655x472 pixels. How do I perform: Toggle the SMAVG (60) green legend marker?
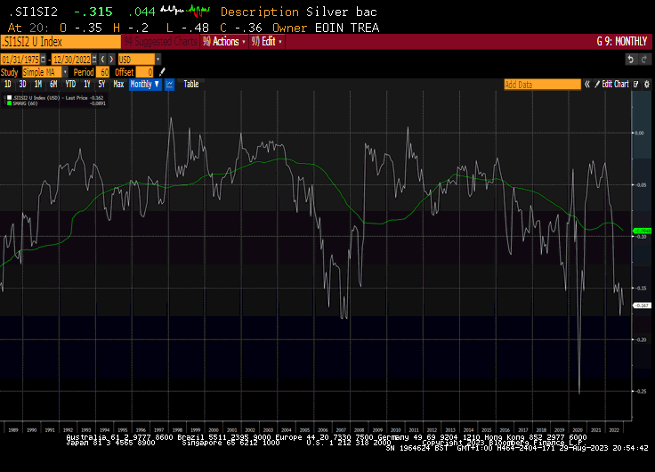click(8, 102)
